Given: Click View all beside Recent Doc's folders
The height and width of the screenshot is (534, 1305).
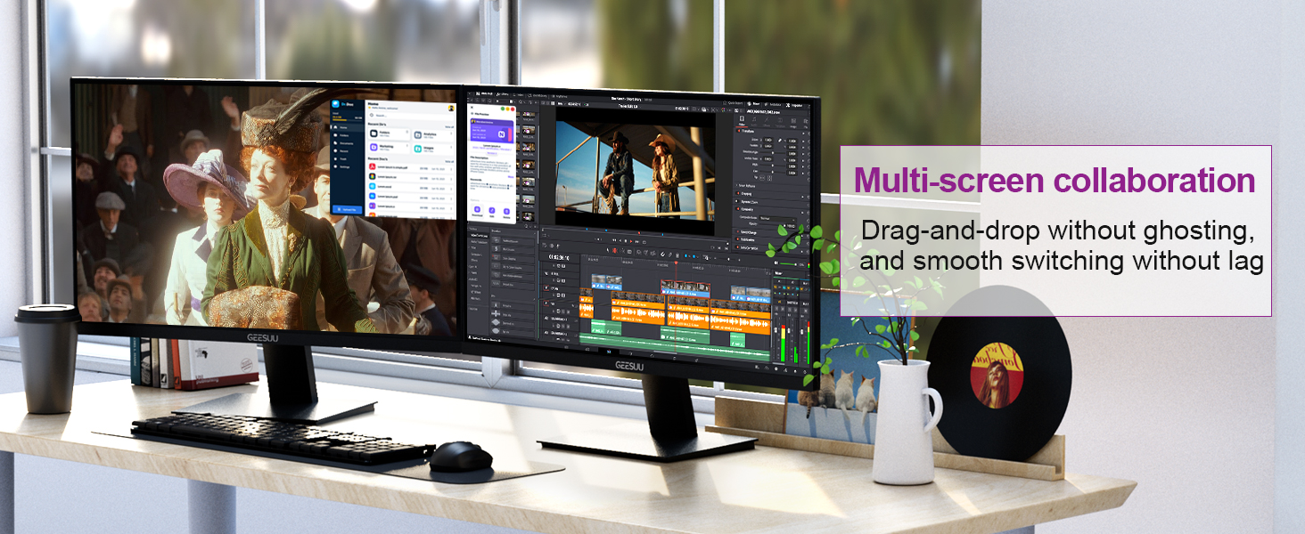Looking at the screenshot, I should pos(449,127).
